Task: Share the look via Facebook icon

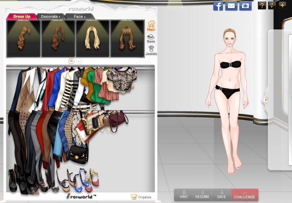Action: pyautogui.click(x=218, y=6)
